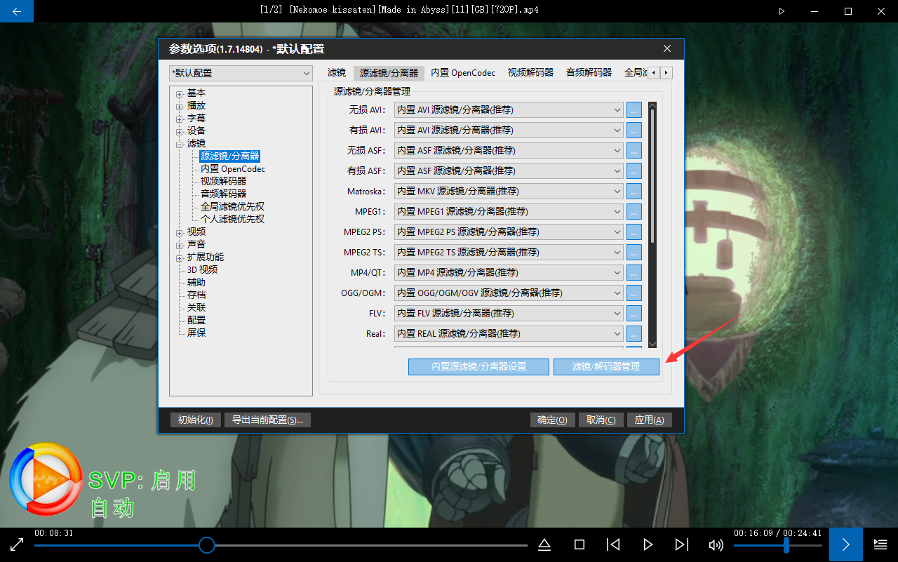Open the playlist icon at bottom right
The image size is (898, 562).
[880, 544]
